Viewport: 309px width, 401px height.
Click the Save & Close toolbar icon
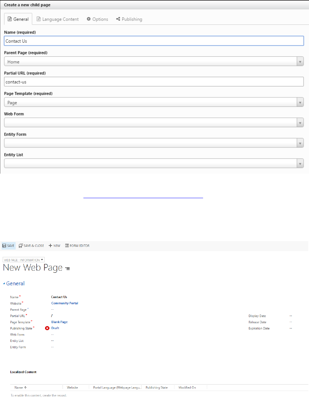(x=21, y=246)
